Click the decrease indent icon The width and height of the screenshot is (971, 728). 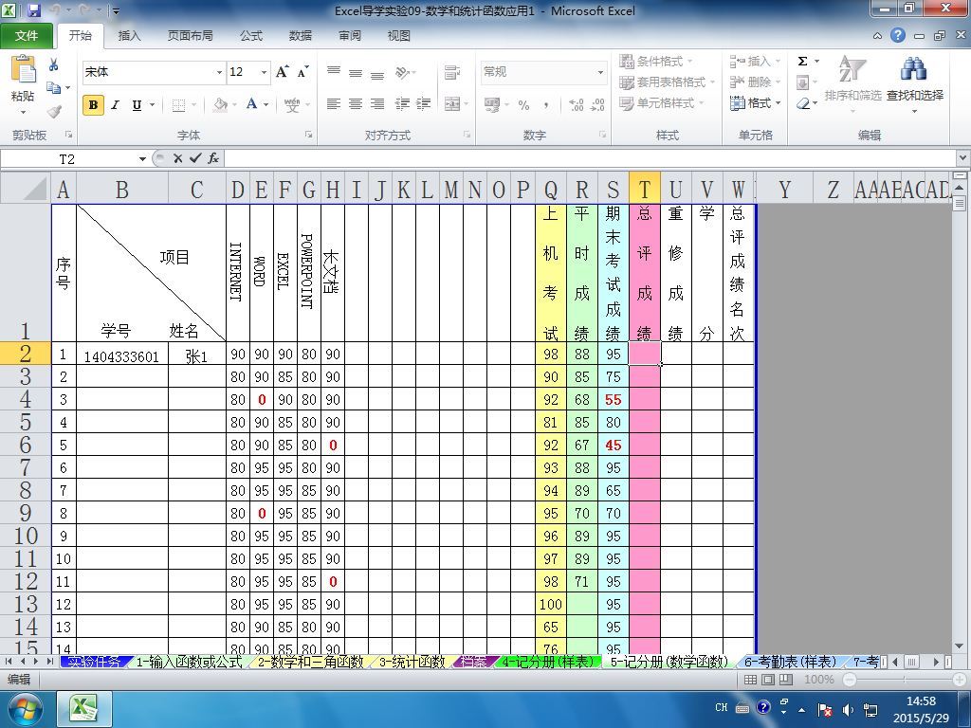click(x=402, y=104)
